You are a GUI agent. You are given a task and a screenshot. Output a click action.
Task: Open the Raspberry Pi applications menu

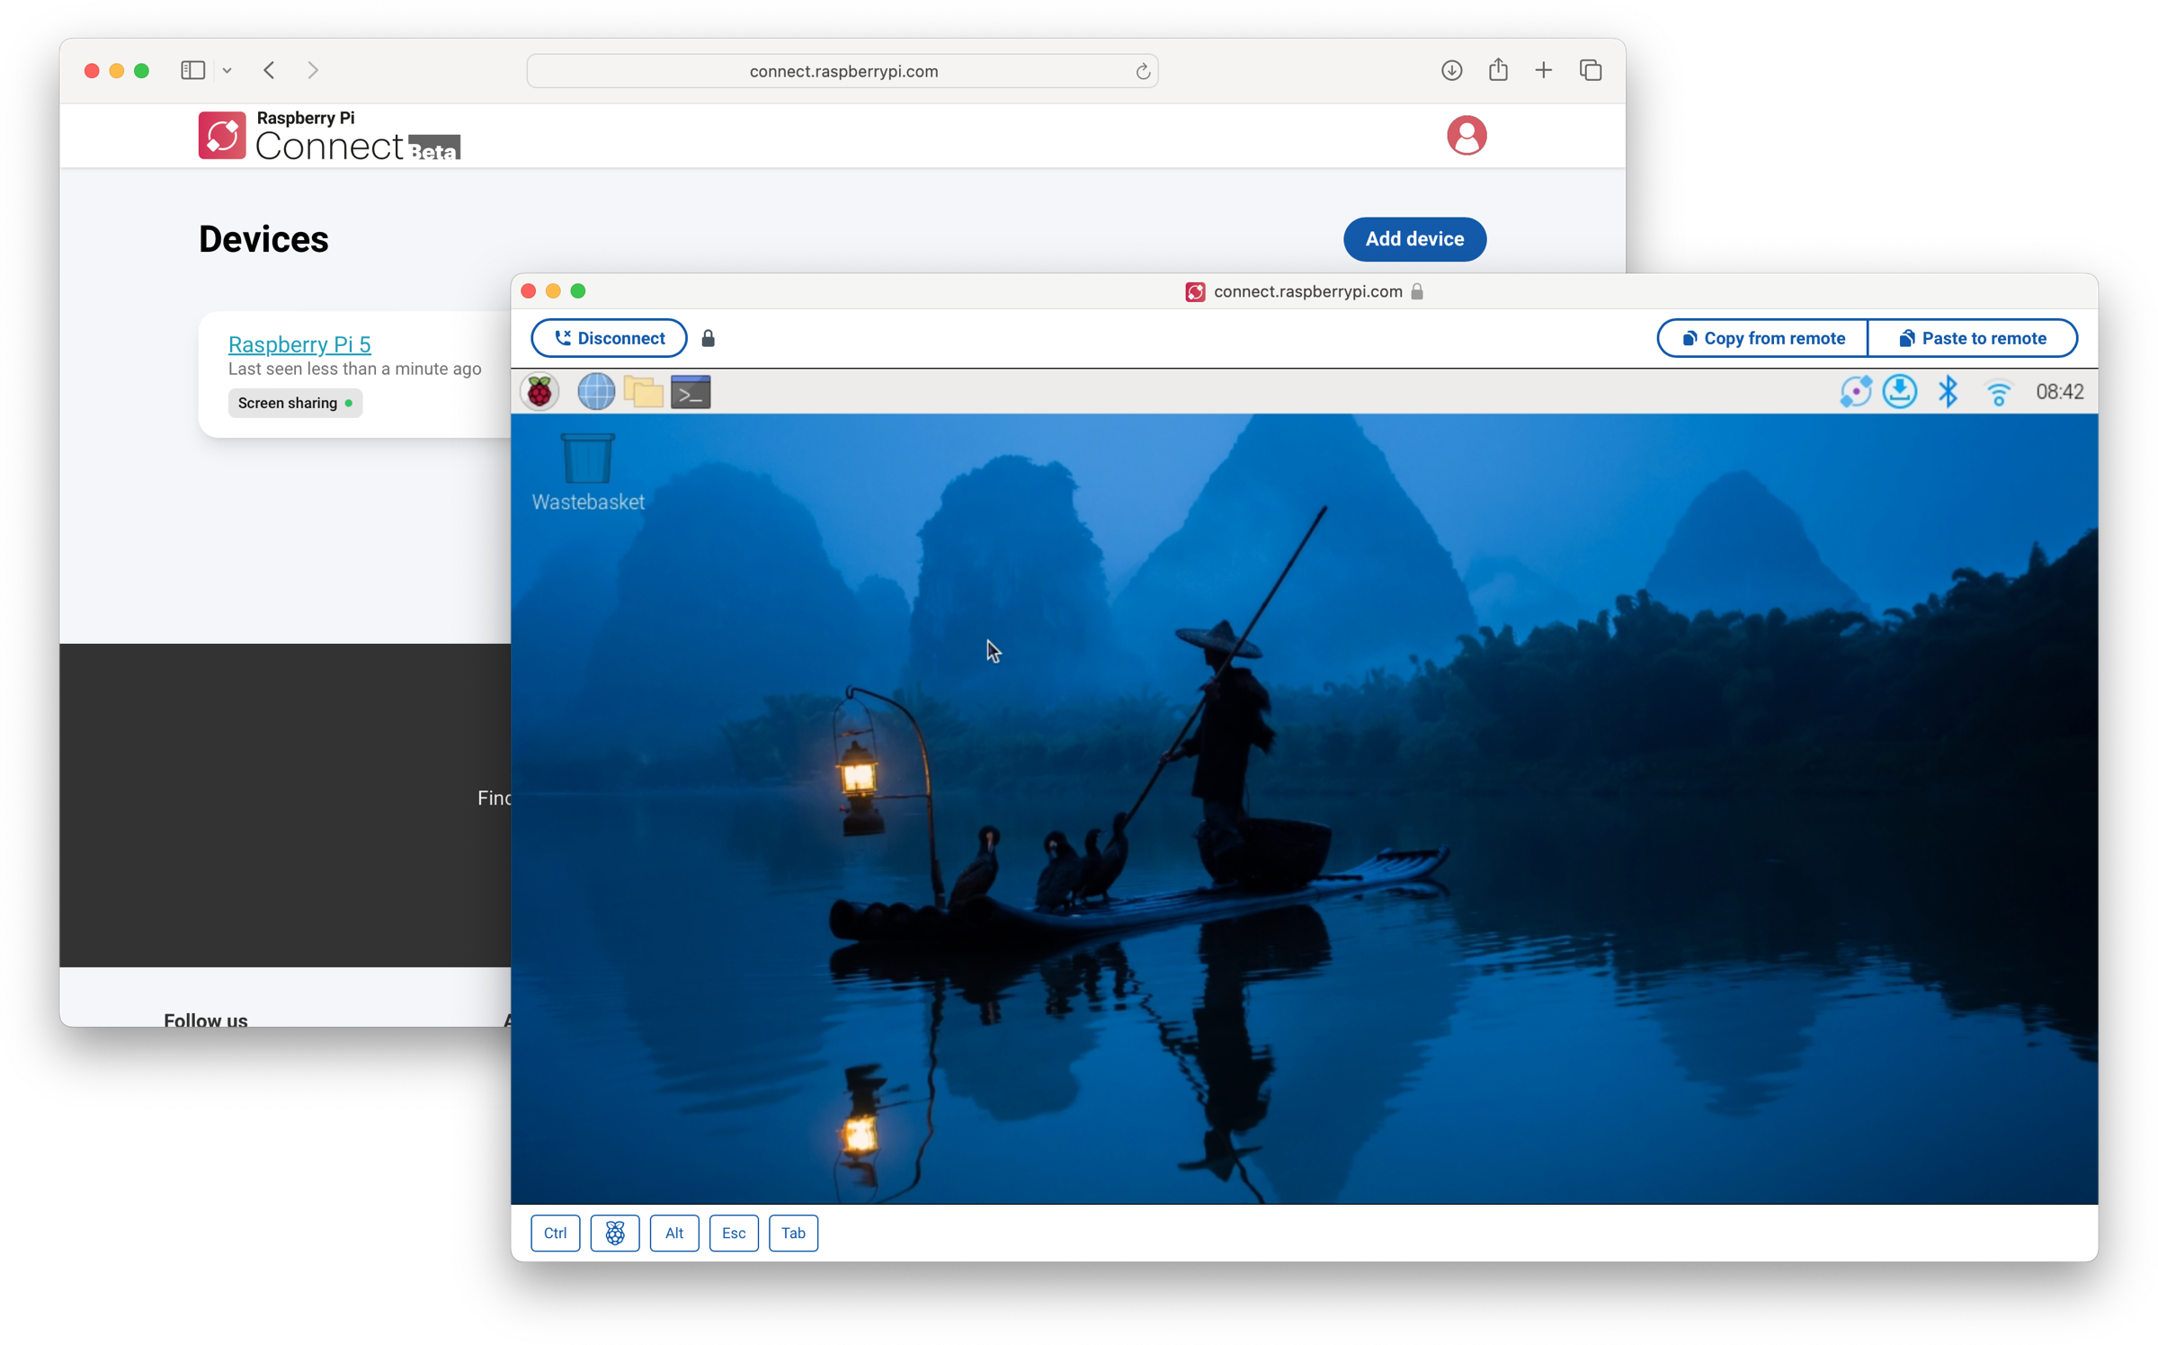539,392
